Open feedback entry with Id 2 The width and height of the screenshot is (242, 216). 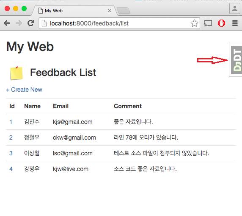(11, 137)
